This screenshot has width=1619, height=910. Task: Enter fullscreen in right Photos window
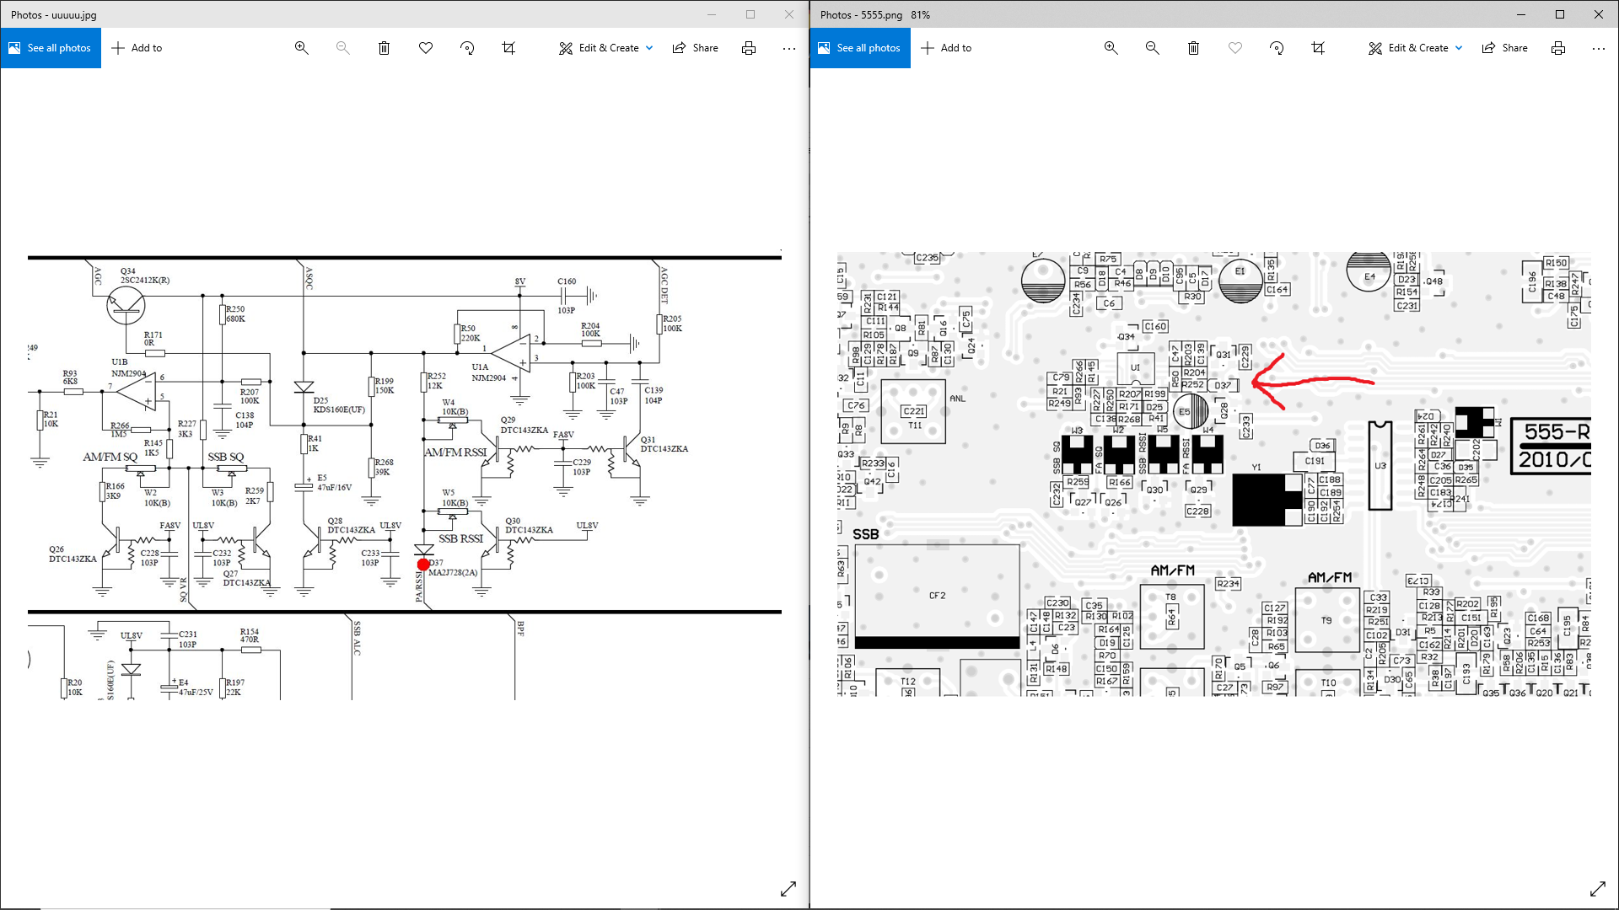pos(1598,889)
